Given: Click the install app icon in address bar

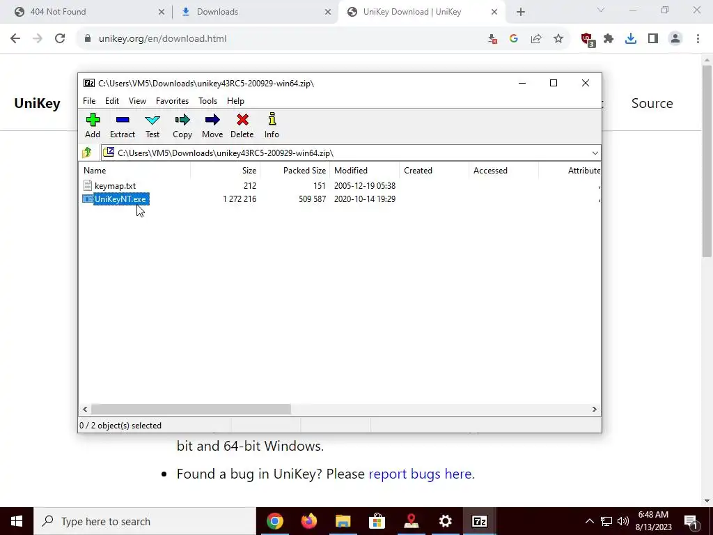Looking at the screenshot, I should (x=492, y=39).
